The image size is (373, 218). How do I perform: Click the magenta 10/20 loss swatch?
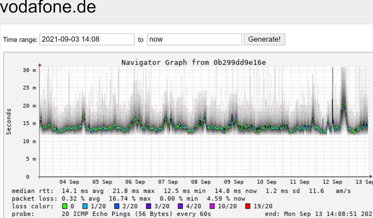[x=212, y=206]
